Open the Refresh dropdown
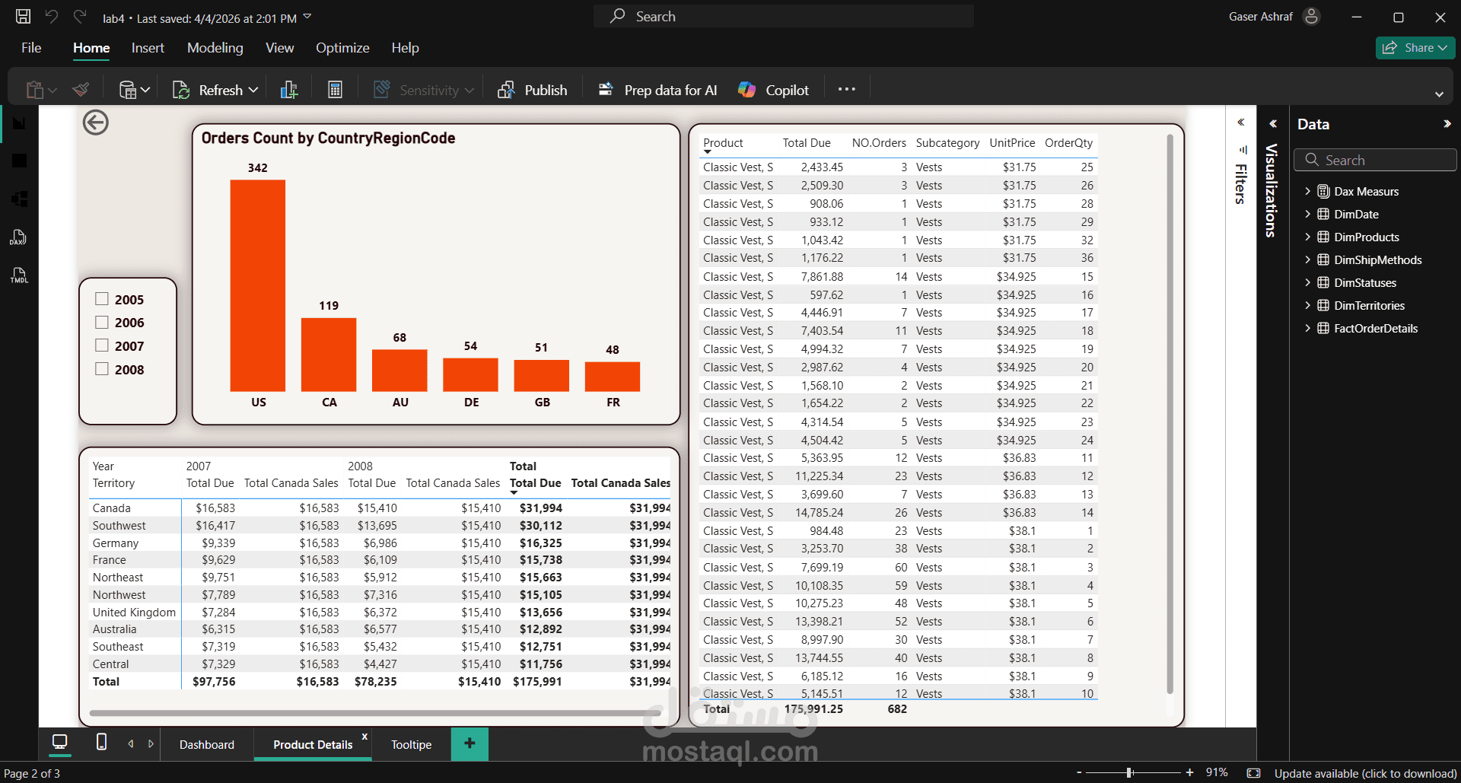The height and width of the screenshot is (783, 1461). [253, 90]
